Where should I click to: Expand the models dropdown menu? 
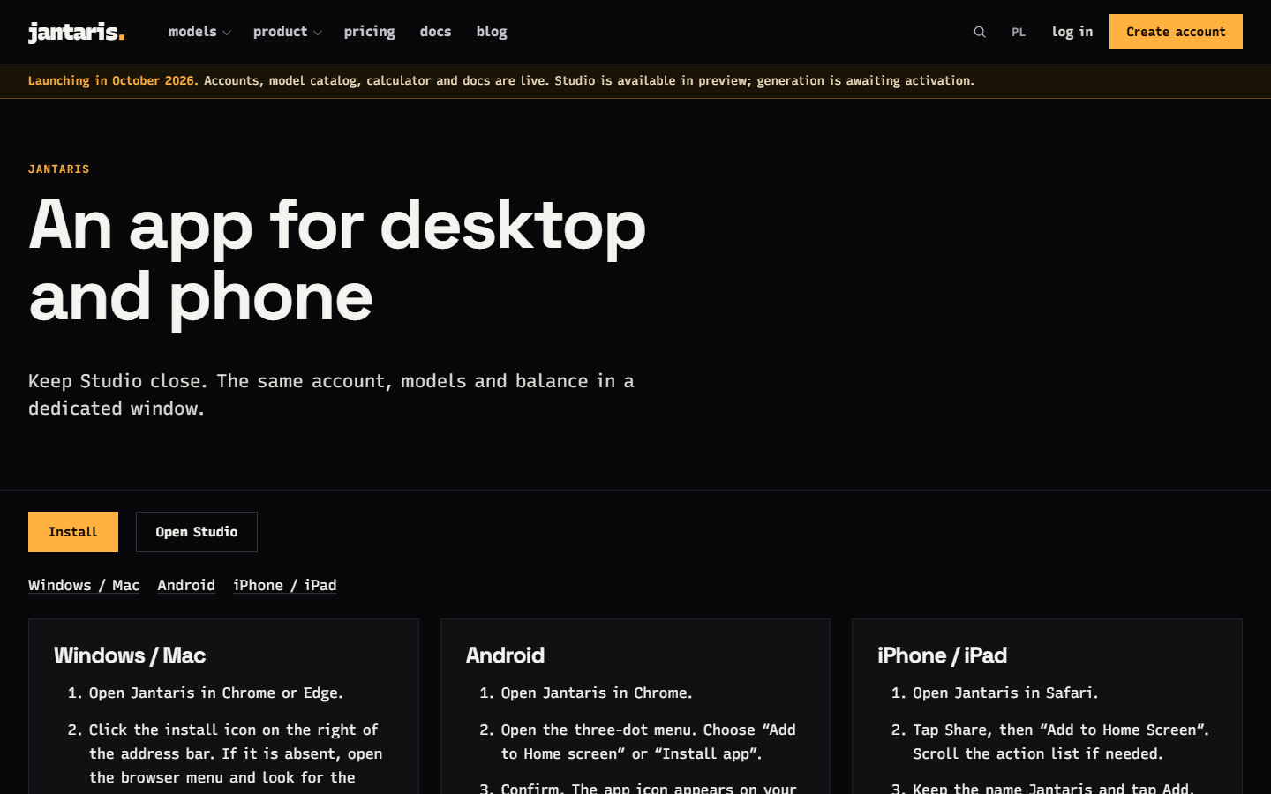coord(199,32)
